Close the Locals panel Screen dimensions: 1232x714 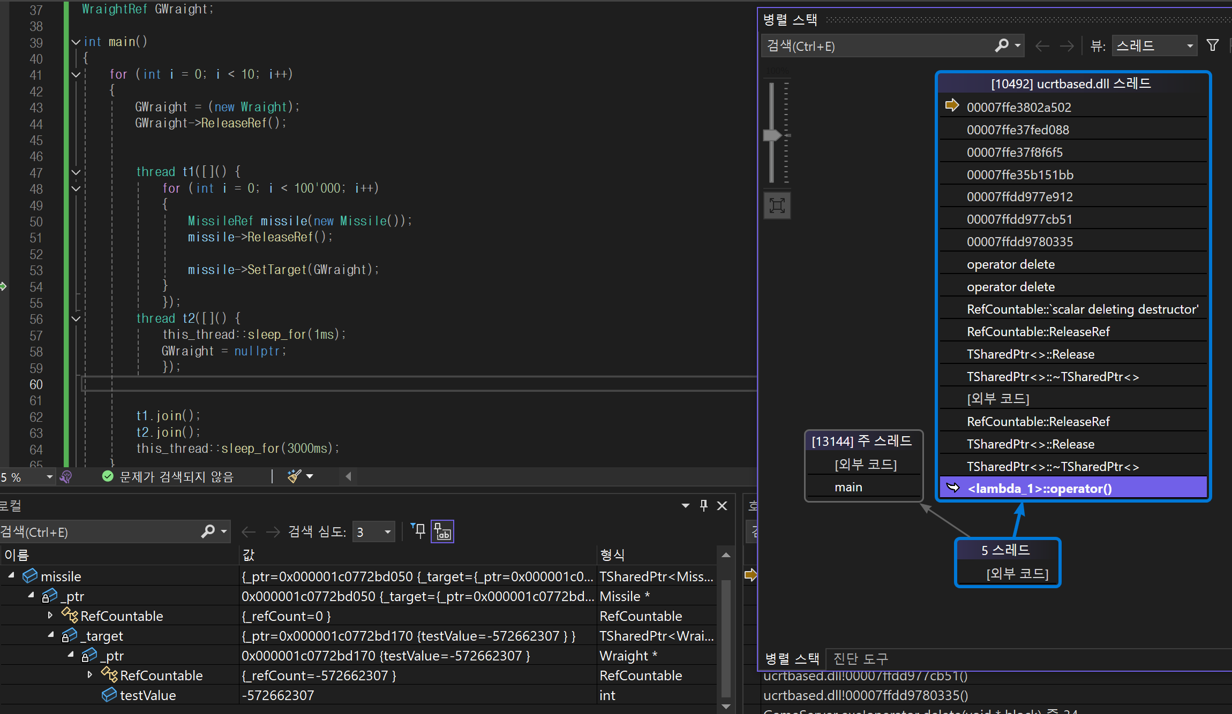click(x=722, y=506)
